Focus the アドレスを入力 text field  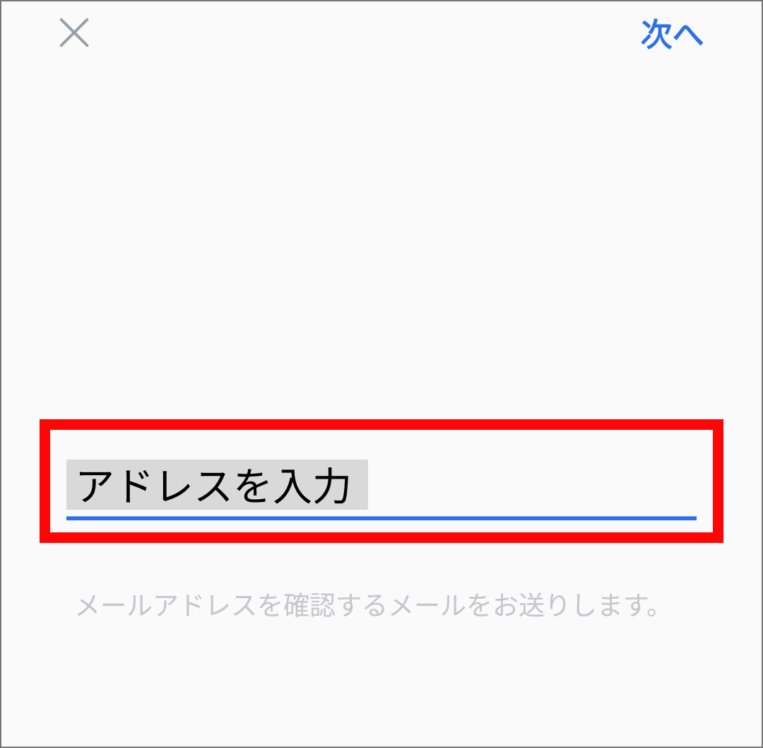381,489
